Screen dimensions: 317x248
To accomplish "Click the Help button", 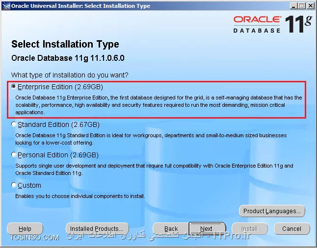I will 25,228.
